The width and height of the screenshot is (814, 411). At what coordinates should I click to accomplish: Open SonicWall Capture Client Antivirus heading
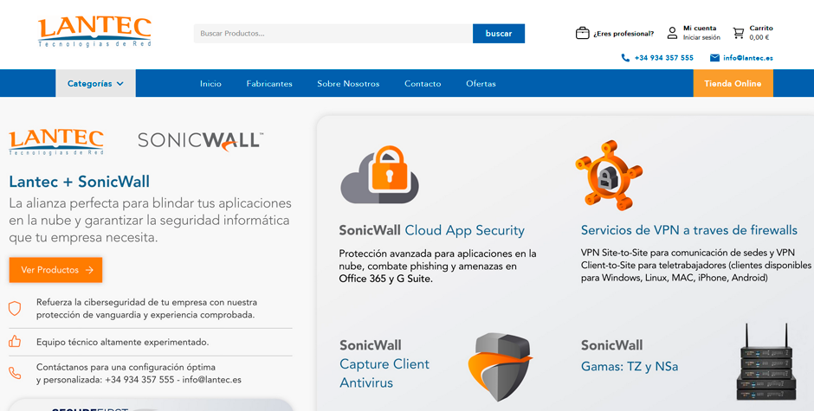(384, 363)
